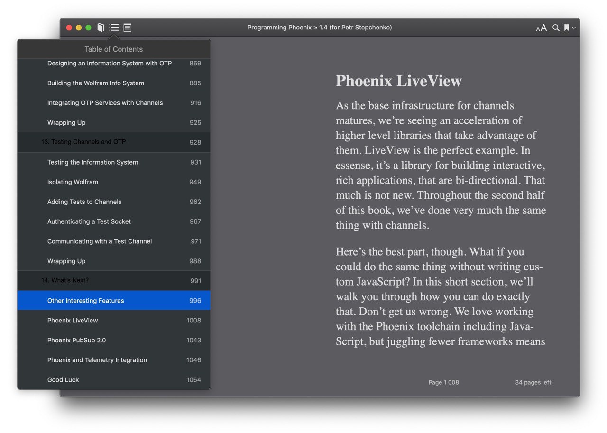Click the Phoenix LiveView page heading

[399, 81]
